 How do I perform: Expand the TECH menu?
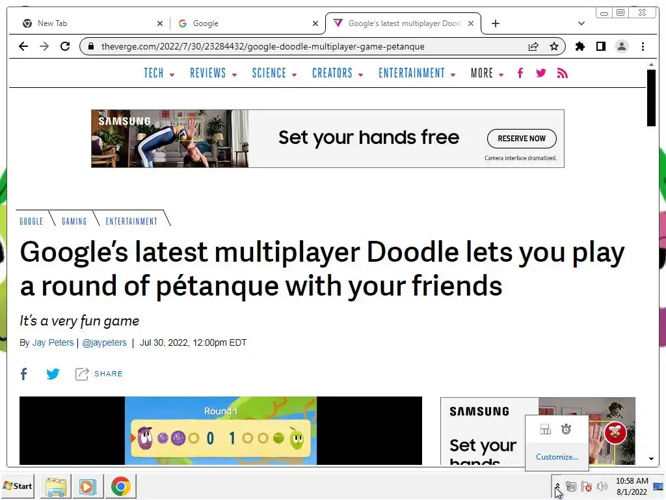tap(159, 73)
